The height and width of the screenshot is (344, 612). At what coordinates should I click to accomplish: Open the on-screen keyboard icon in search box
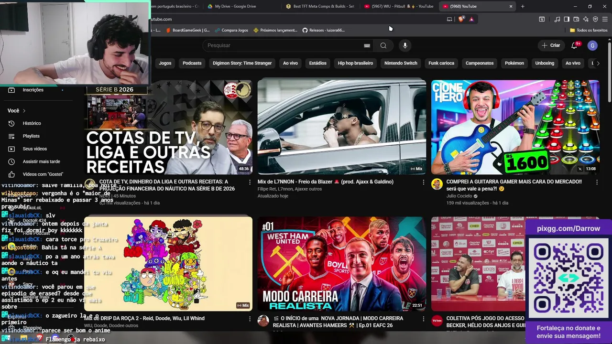[x=367, y=45]
